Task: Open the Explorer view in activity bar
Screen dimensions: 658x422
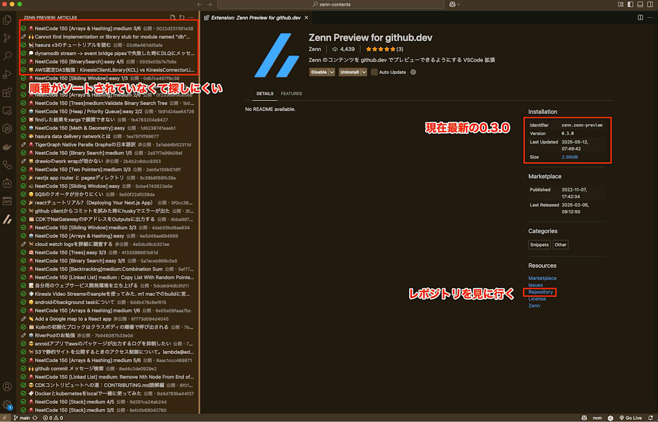Action: pyautogui.click(x=8, y=20)
